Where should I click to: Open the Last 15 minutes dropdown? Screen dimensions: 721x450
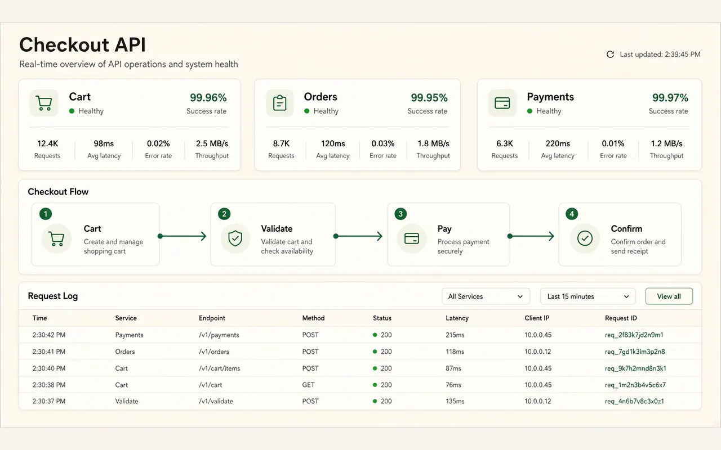point(588,296)
